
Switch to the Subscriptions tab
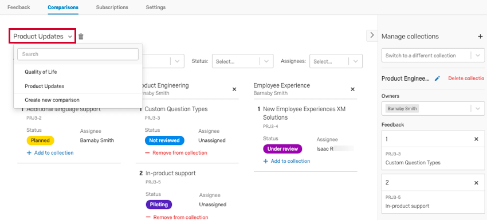point(112,7)
